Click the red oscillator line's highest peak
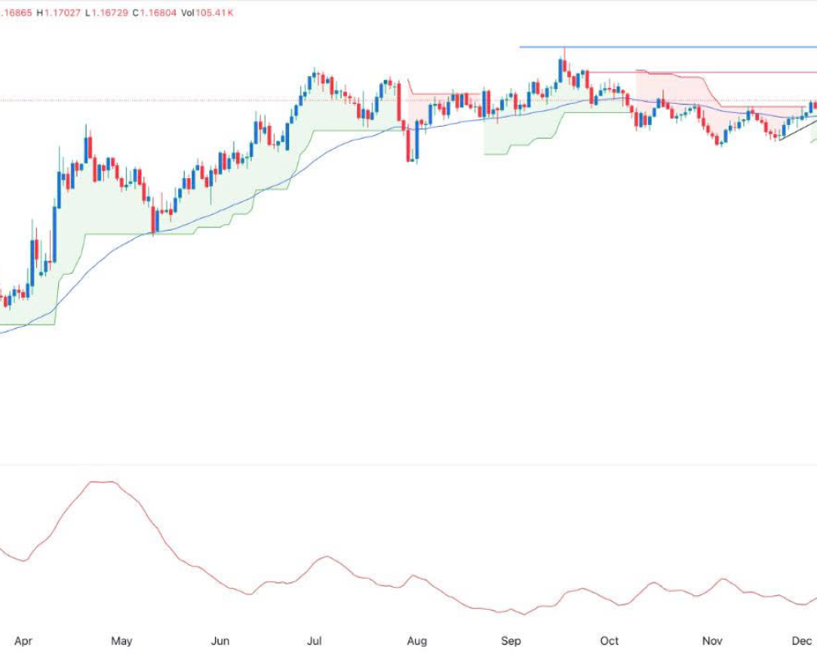 pyautogui.click(x=102, y=482)
